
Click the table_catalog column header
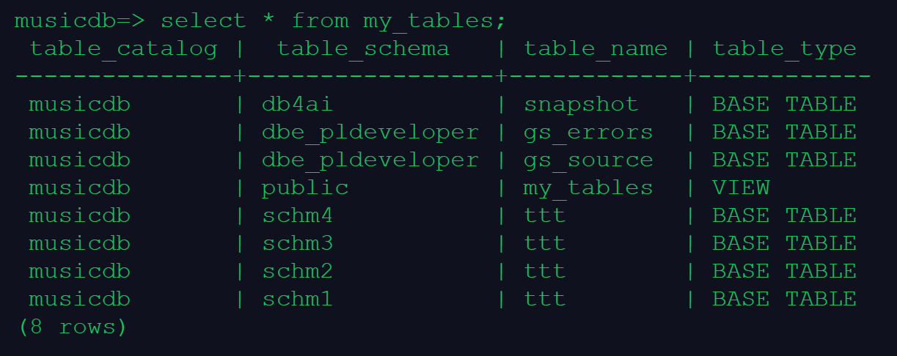point(123,49)
